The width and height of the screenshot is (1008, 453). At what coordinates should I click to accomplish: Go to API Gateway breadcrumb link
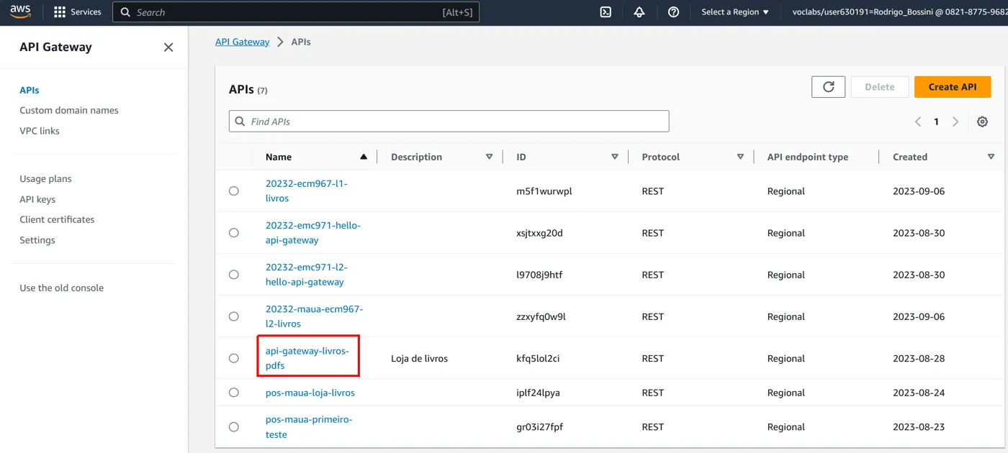coord(242,42)
